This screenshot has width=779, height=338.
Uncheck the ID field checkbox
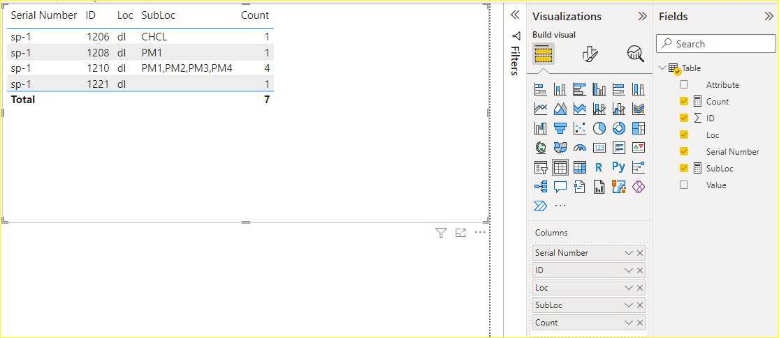click(x=684, y=118)
